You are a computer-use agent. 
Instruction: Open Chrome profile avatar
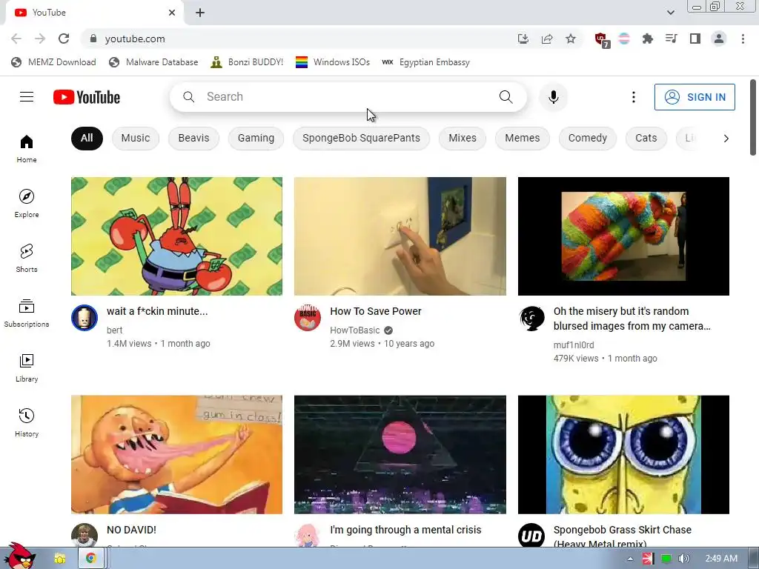(719, 39)
